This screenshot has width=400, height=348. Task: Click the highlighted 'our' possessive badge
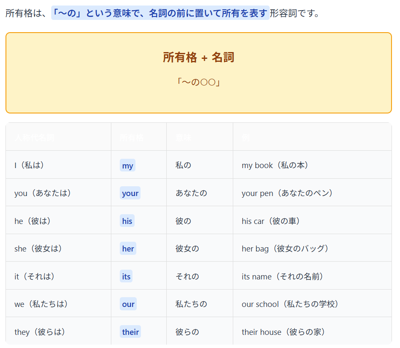click(x=128, y=304)
